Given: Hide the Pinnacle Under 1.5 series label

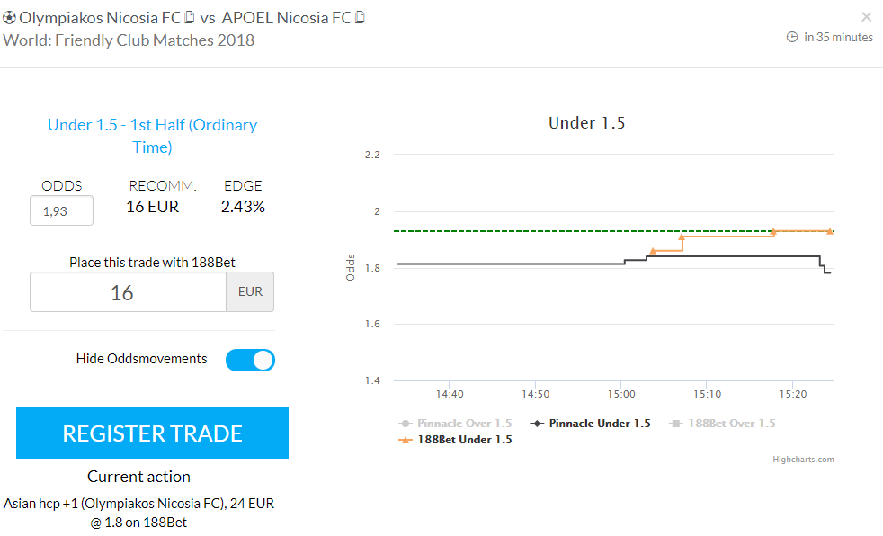Looking at the screenshot, I should pos(600,424).
